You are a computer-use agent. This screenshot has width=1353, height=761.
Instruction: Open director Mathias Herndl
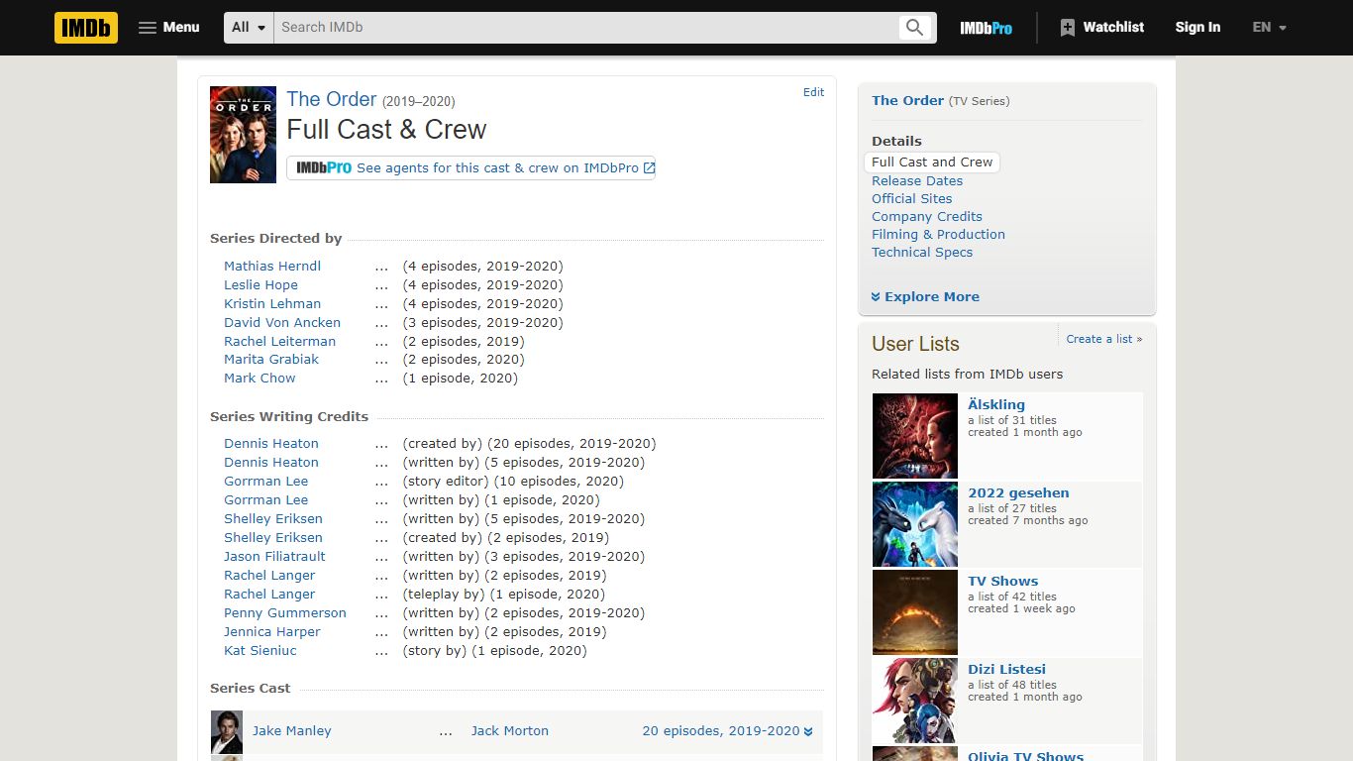point(272,267)
